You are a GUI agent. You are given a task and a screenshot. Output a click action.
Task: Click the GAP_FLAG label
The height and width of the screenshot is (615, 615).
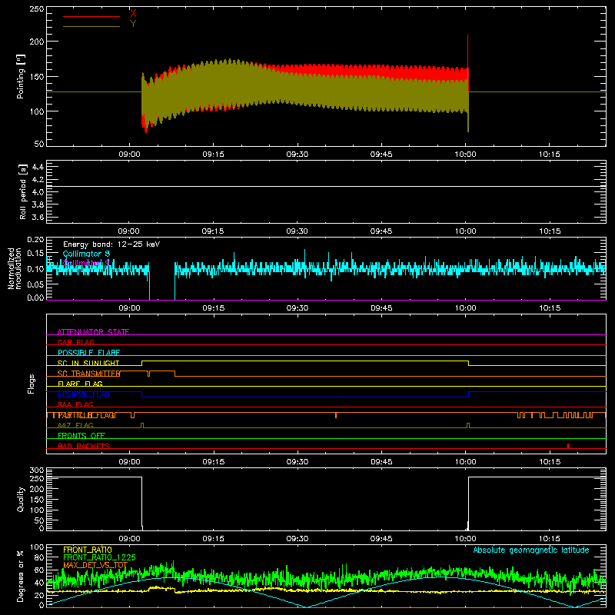[x=75, y=342]
